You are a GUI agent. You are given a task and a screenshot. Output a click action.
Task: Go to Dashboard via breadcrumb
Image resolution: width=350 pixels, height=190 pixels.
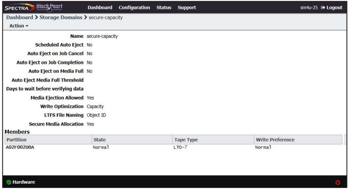(x=19, y=17)
